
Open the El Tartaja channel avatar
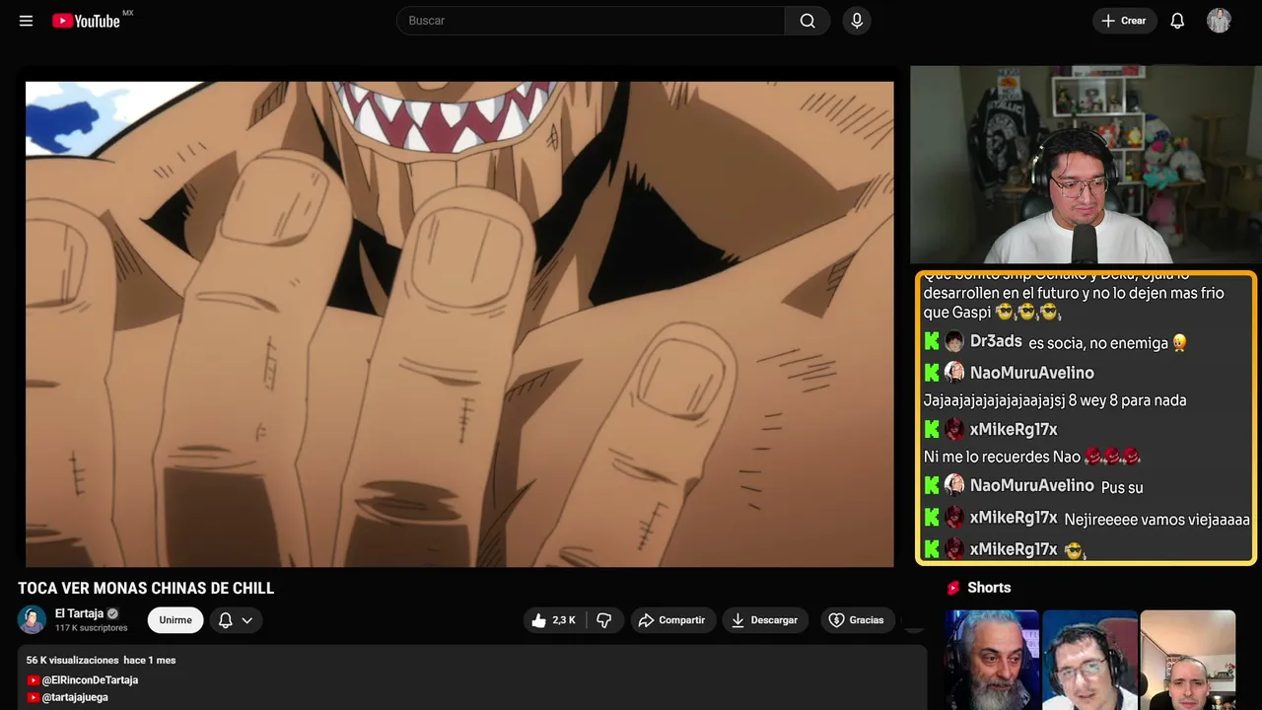33,619
